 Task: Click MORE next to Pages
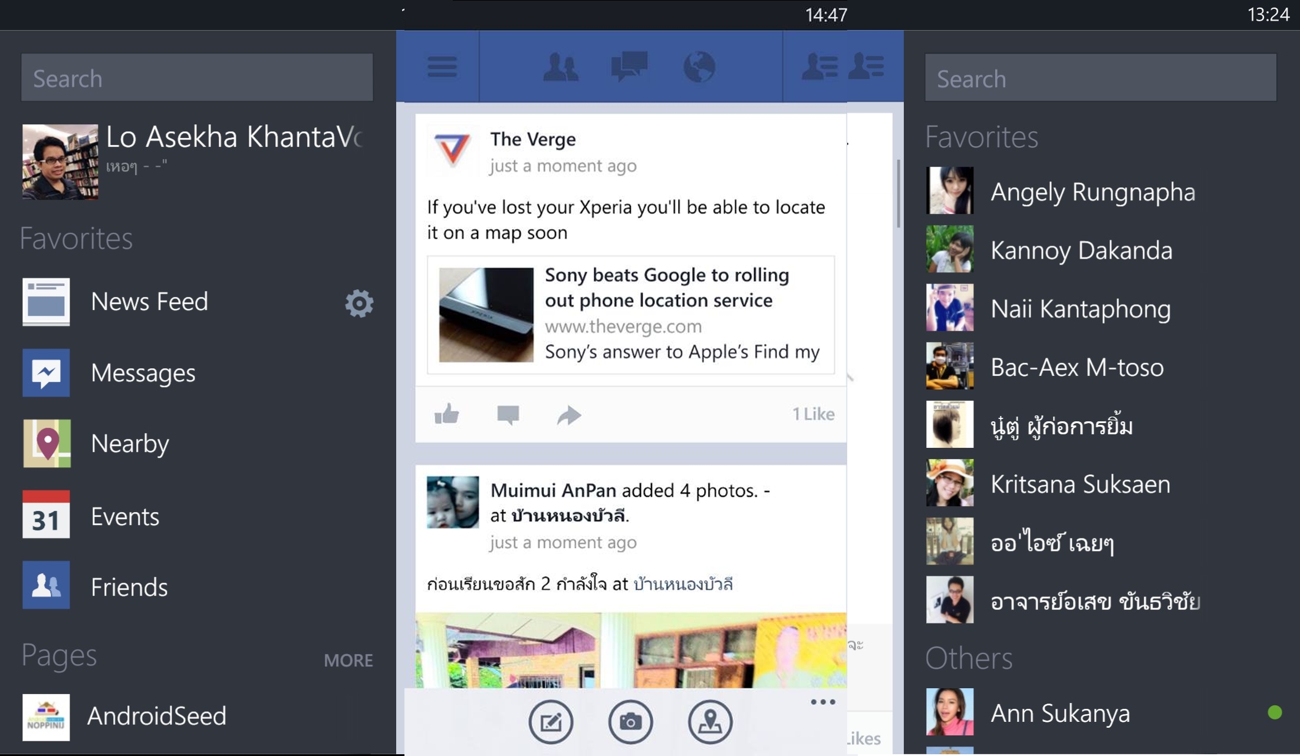click(348, 661)
